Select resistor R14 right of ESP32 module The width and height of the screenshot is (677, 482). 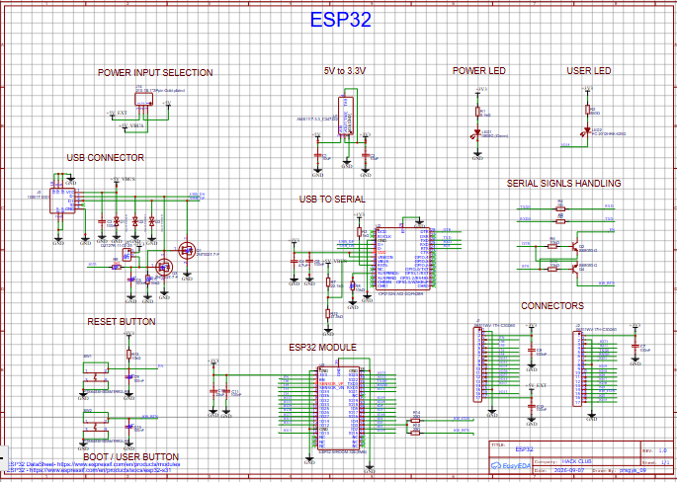415,420
